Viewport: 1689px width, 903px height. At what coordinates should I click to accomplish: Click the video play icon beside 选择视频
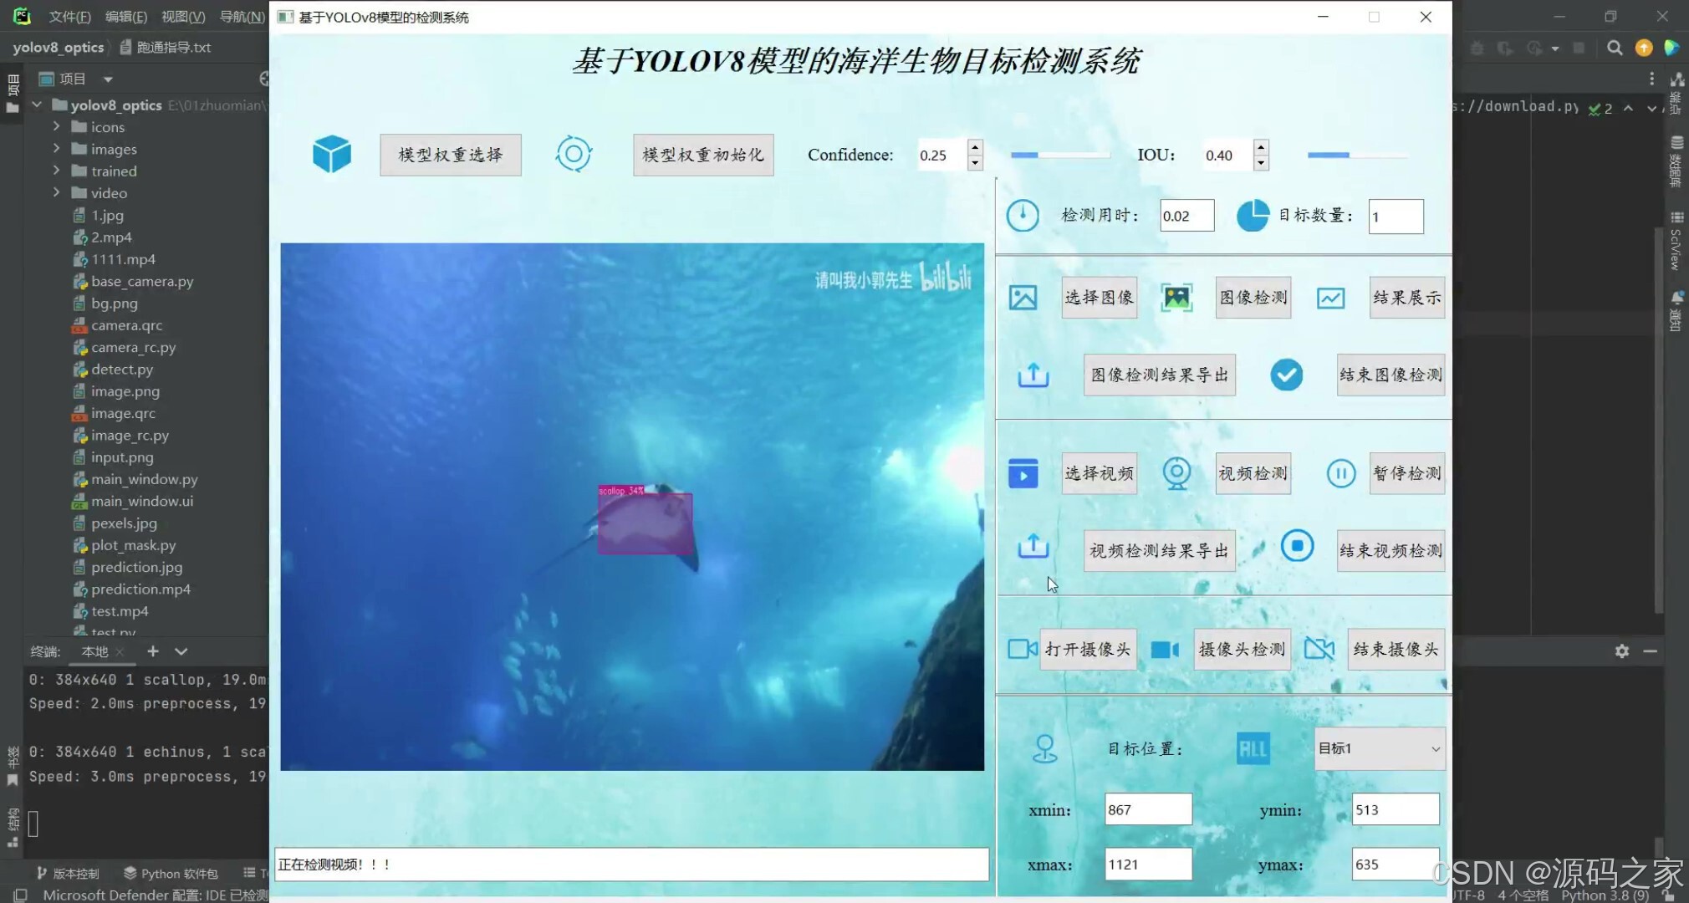[x=1023, y=472]
